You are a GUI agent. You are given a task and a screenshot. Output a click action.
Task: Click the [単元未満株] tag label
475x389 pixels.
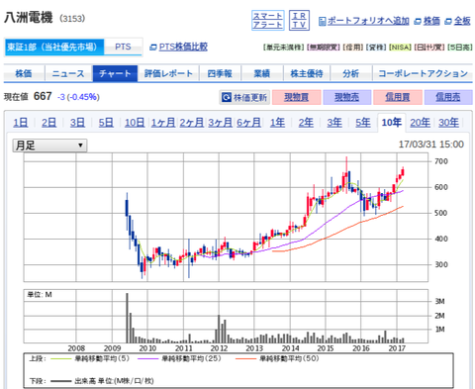coord(284,48)
